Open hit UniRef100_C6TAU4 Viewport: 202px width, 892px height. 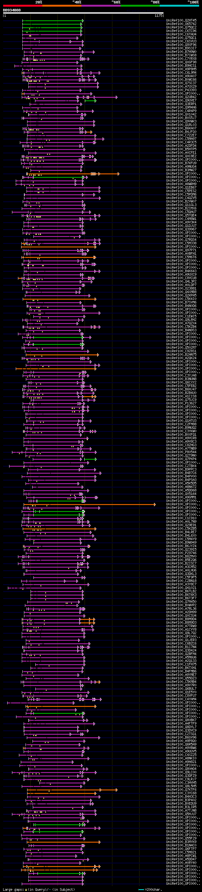click(181, 34)
